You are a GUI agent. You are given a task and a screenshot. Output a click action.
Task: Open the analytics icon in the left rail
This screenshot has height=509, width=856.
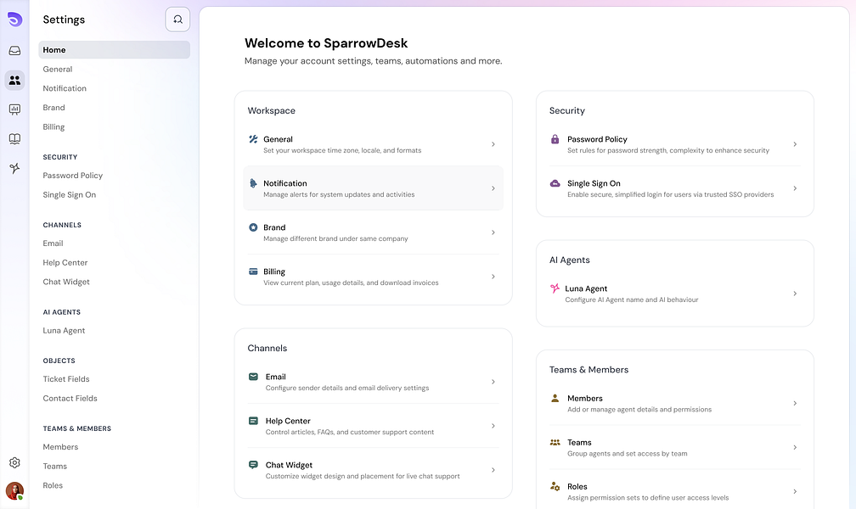click(14, 109)
